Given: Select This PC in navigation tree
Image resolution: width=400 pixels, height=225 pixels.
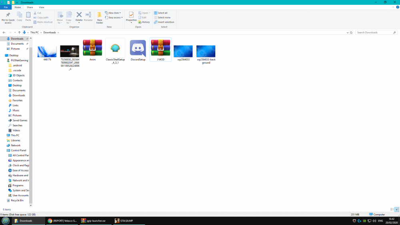Looking at the screenshot, I should [x=15, y=135].
